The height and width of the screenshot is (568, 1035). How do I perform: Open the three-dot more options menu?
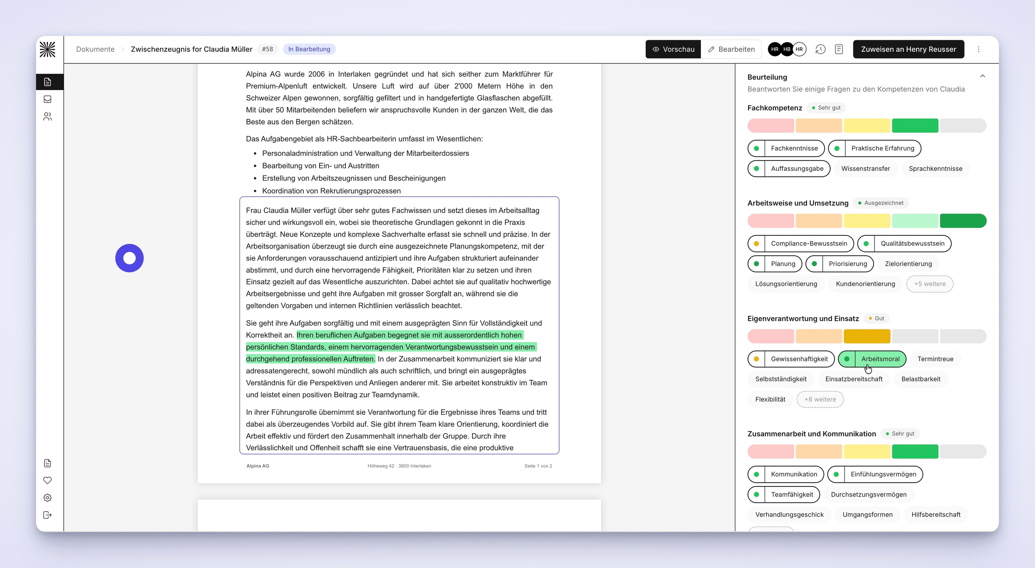(979, 49)
